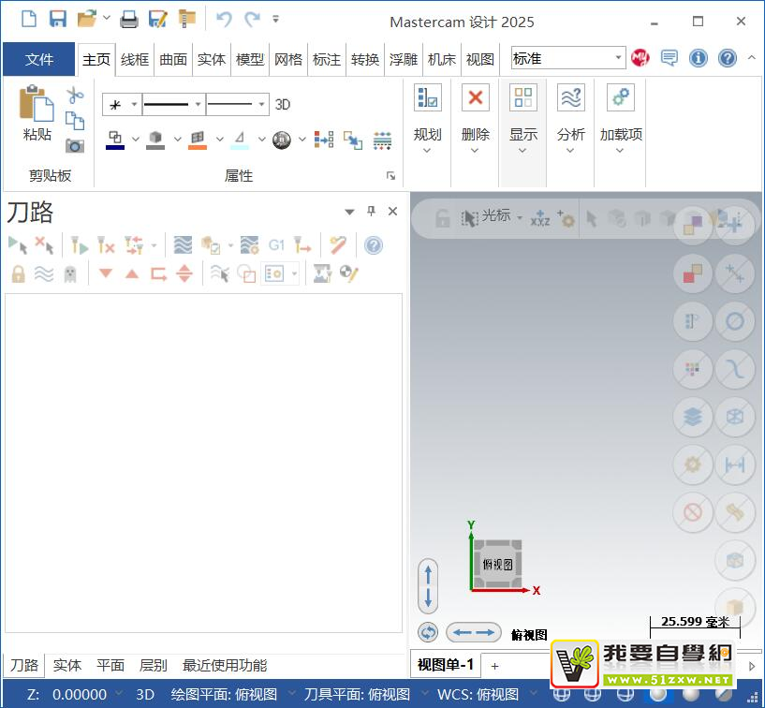Click the Print icon in quick access toolbar
Image resolution: width=765 pixels, height=708 pixels.
click(x=129, y=18)
